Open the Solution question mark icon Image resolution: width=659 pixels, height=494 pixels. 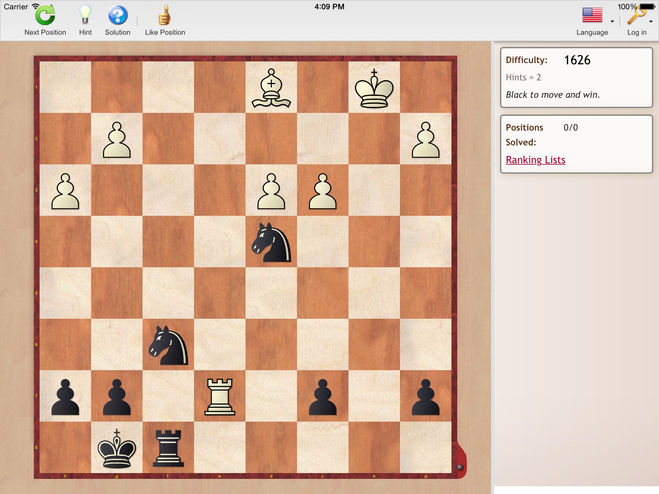click(118, 15)
